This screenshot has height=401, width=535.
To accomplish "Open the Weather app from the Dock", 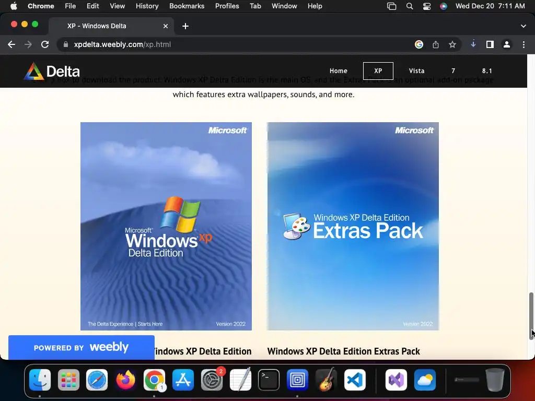I will [425, 380].
